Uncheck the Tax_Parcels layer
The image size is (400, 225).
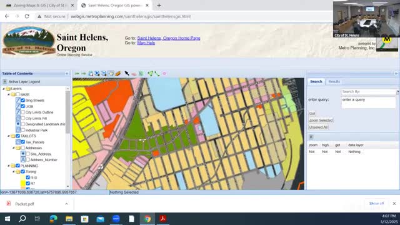tap(23, 142)
